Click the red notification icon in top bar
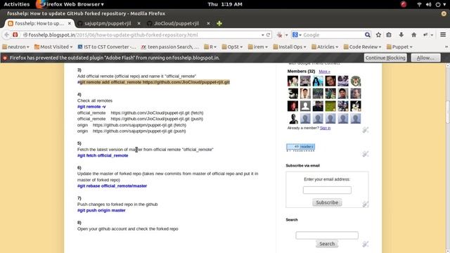Screen dimensions: 450x253 404,4
